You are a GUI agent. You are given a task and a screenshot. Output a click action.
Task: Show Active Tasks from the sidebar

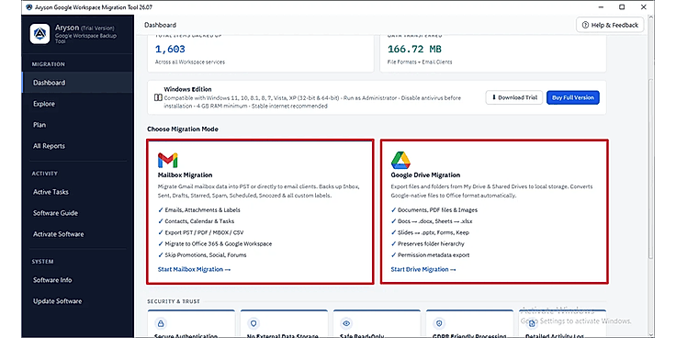77,192
